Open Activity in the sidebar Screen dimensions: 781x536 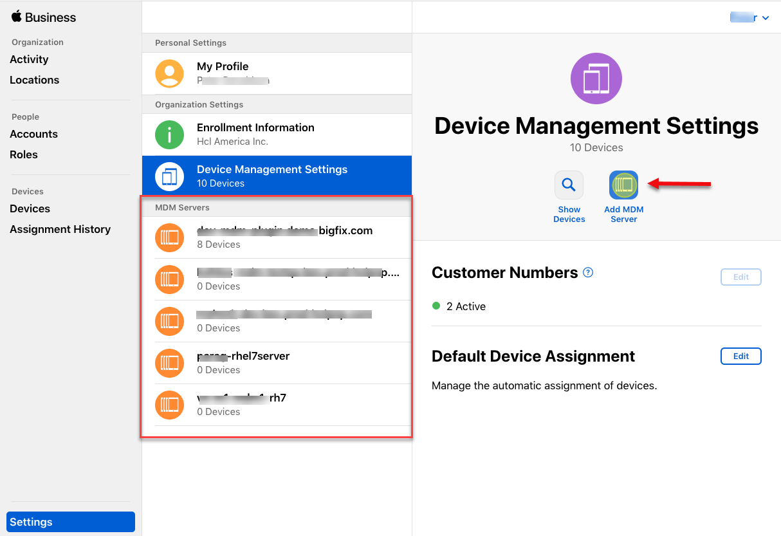pos(29,59)
